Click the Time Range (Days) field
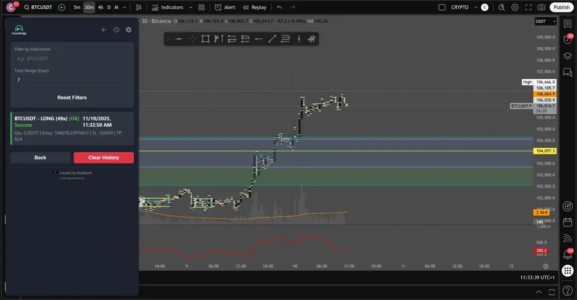Viewport: 577px width, 300px height. coord(72,80)
